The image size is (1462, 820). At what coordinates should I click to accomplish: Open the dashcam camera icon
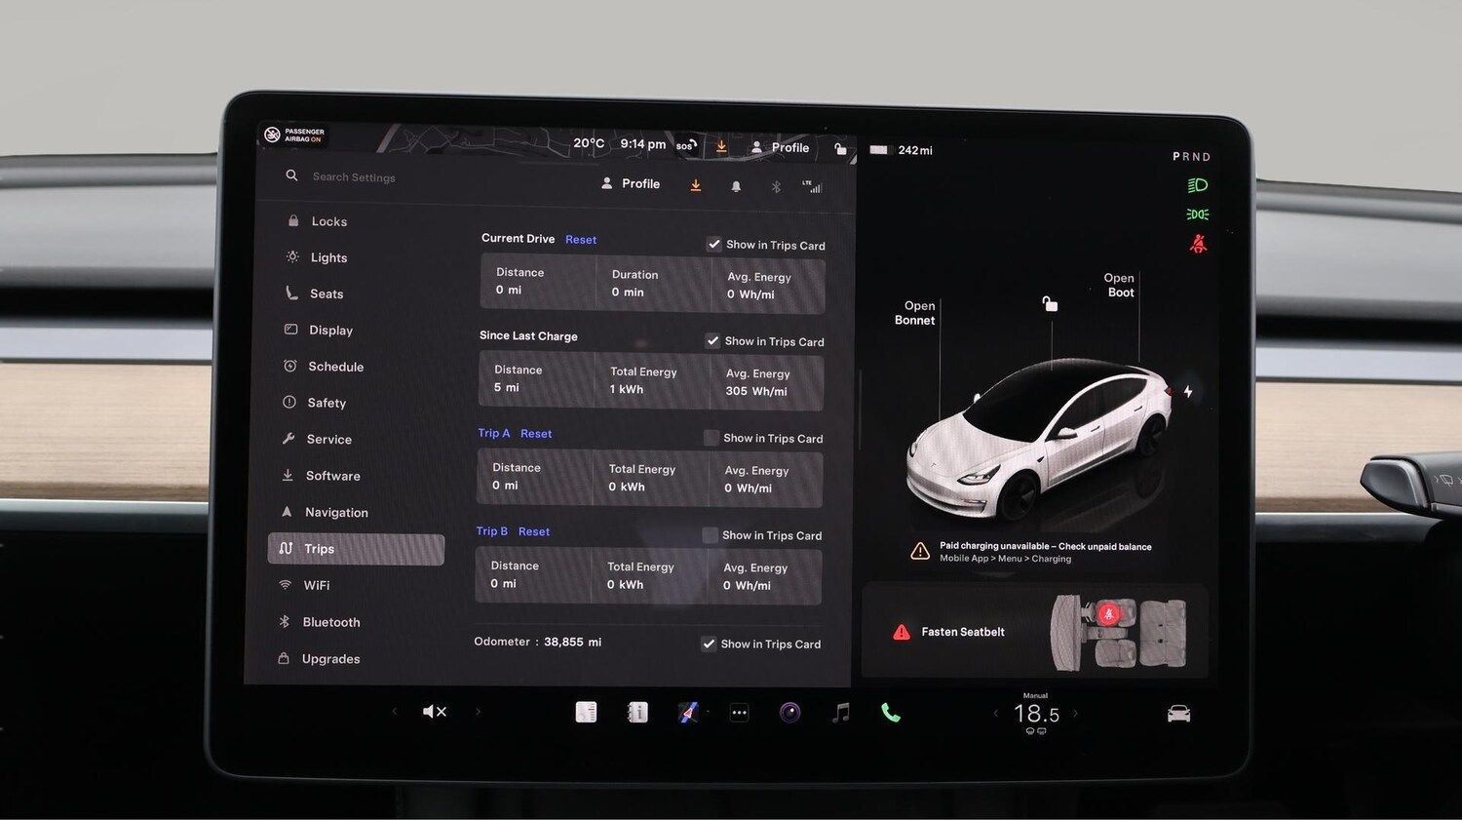pyautogui.click(x=790, y=713)
